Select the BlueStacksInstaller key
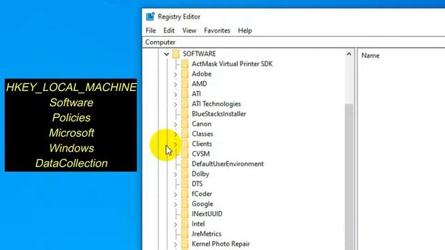The image size is (445, 250). click(x=219, y=114)
